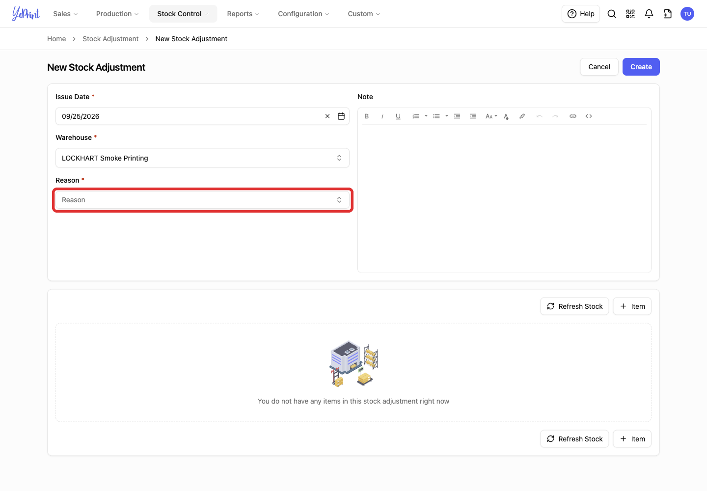
Task: Add an item using top Item button
Action: (632, 306)
